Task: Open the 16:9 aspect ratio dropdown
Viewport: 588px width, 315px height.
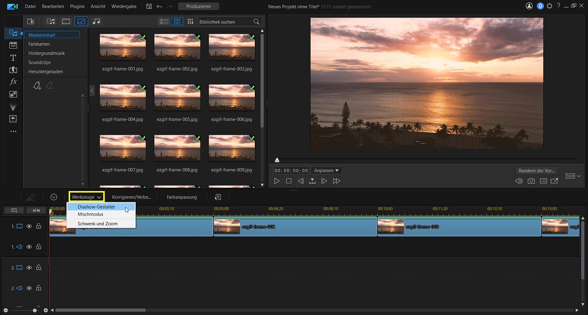Action: pos(573,176)
